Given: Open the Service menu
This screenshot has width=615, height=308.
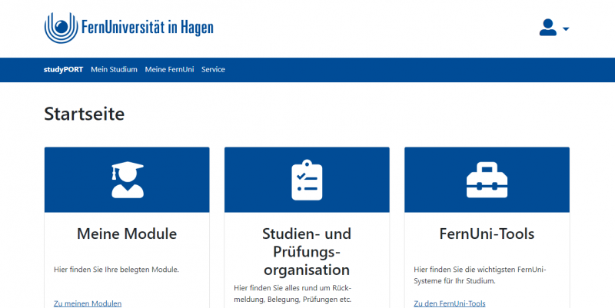Looking at the screenshot, I should click(x=213, y=69).
